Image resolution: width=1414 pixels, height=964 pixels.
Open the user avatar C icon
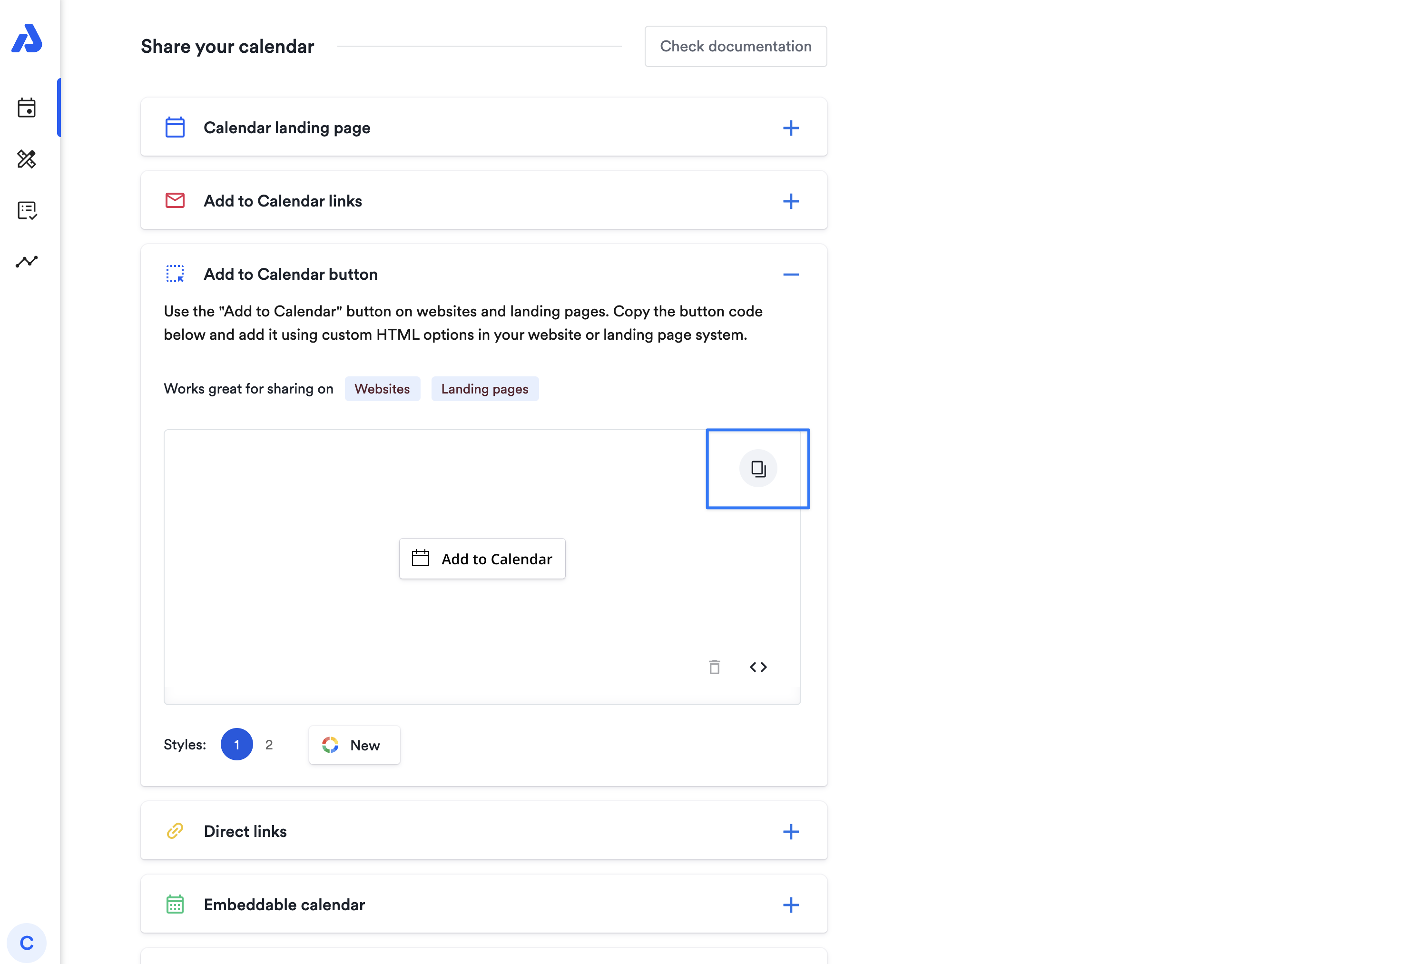[27, 943]
